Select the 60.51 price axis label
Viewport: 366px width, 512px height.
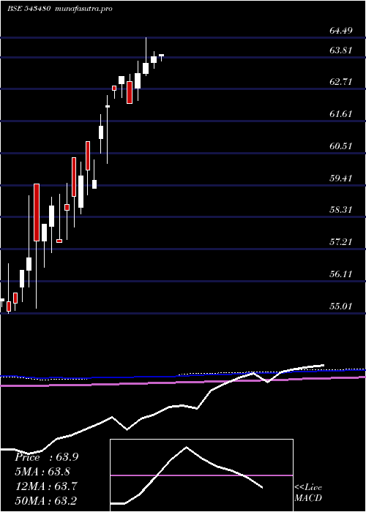[x=341, y=146]
